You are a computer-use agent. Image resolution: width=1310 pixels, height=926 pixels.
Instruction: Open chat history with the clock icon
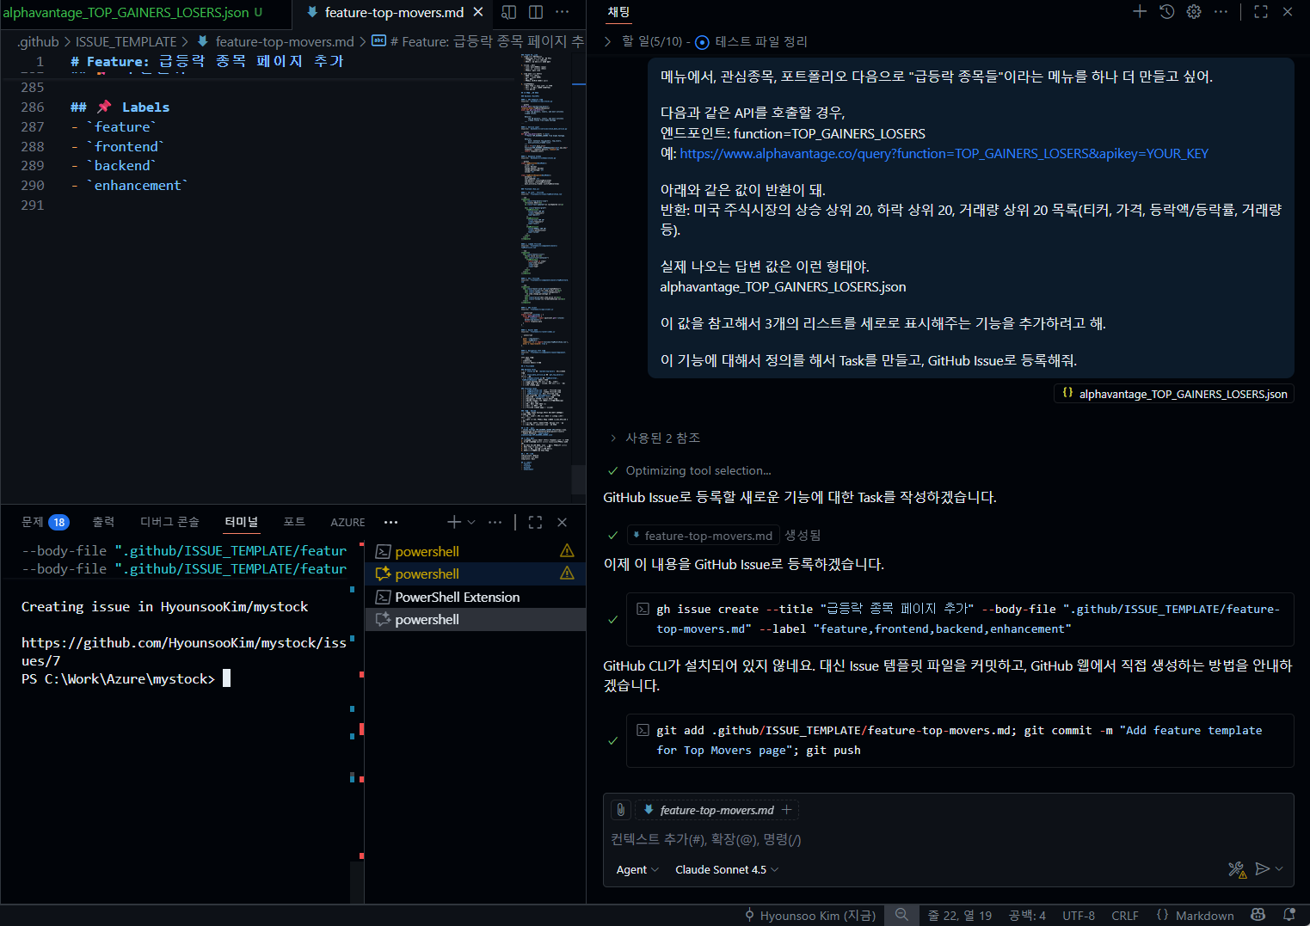pos(1166,12)
